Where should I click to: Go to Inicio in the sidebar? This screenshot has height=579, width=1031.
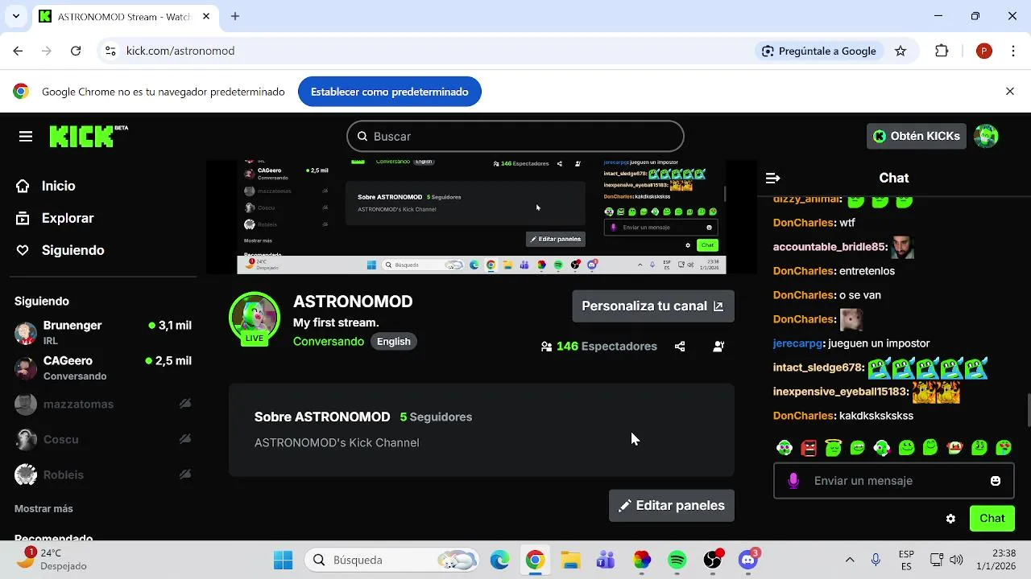[46, 186]
